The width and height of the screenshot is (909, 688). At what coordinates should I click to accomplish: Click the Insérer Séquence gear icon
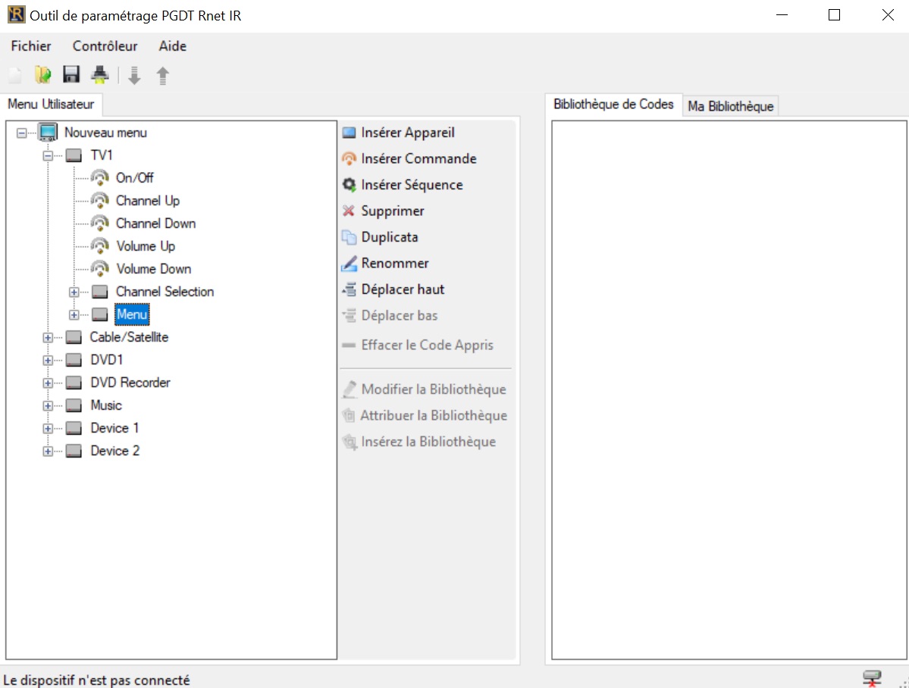pyautogui.click(x=349, y=185)
